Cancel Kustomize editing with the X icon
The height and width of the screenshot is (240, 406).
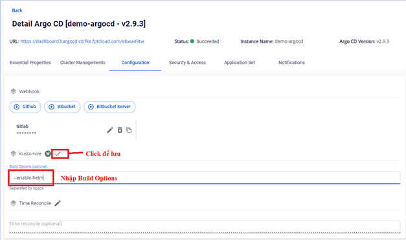pos(48,154)
